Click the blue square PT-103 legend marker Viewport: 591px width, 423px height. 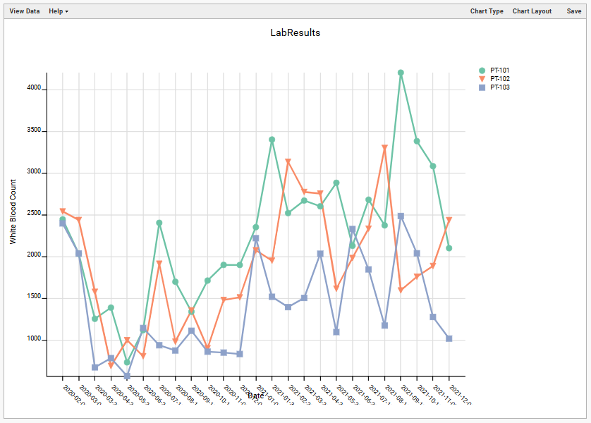point(482,87)
